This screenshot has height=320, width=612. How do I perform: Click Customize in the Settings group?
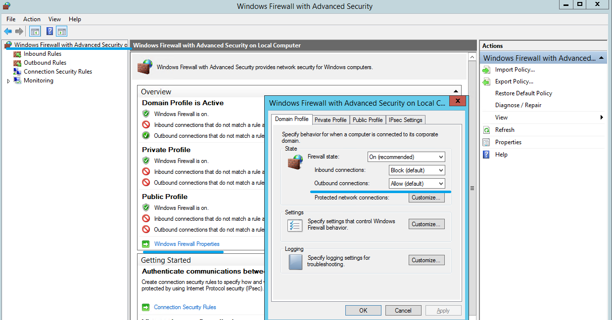[426, 224]
